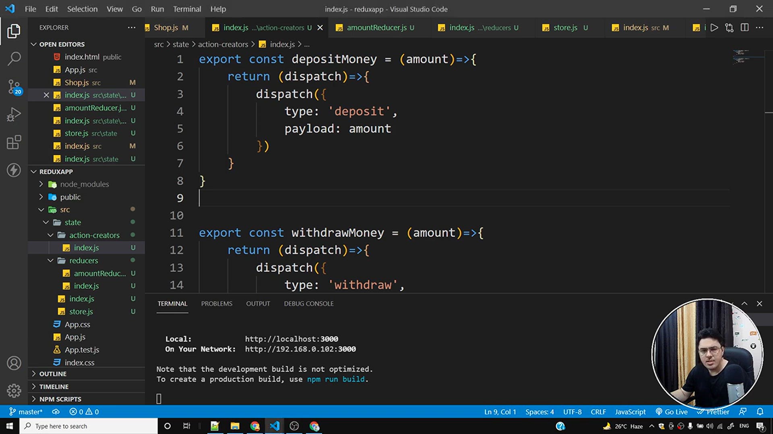The width and height of the screenshot is (773, 434).
Task: Open the Terminal menu
Action: [187, 9]
